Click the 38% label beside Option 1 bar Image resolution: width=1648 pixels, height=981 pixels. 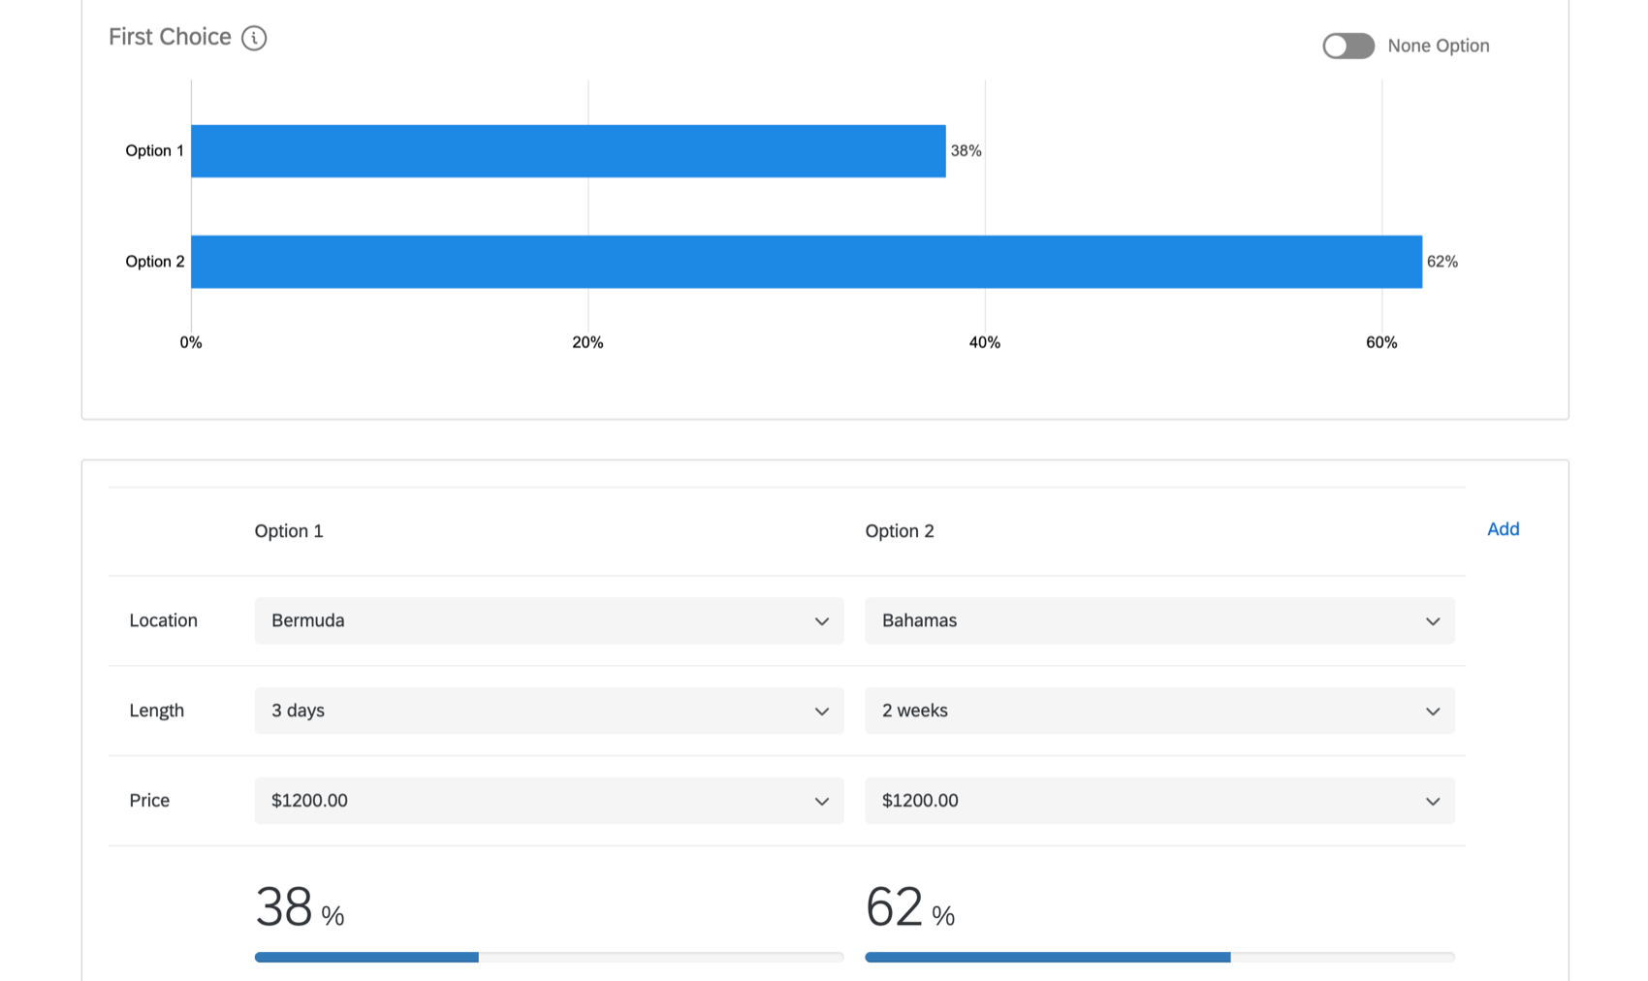[x=966, y=150]
